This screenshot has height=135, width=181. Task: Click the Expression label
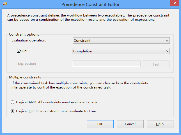coord(27,63)
